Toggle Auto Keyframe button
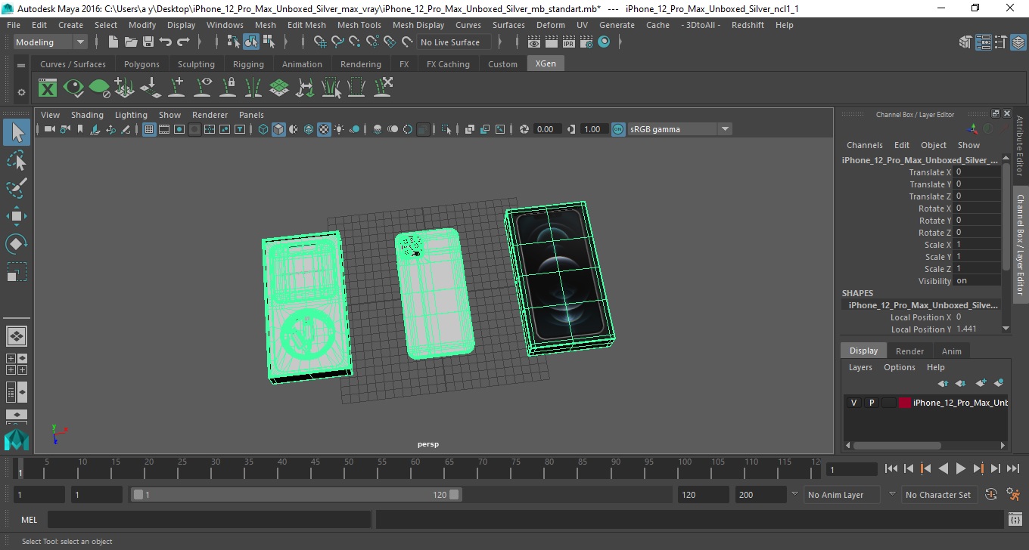 point(991,495)
